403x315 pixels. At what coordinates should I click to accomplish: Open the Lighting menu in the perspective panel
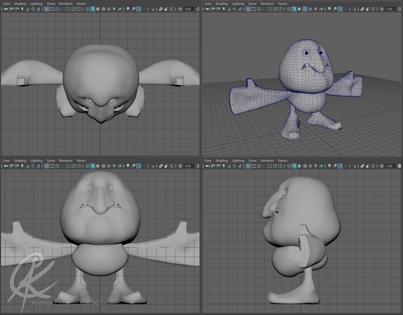tap(238, 4)
